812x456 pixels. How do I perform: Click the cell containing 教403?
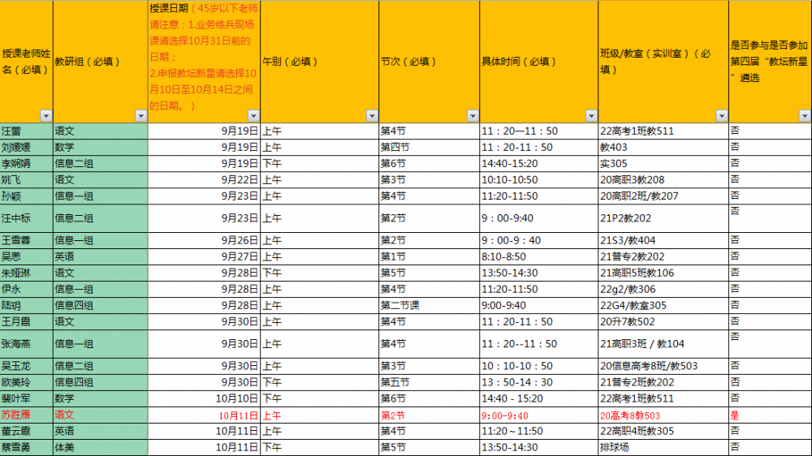[x=662, y=147]
